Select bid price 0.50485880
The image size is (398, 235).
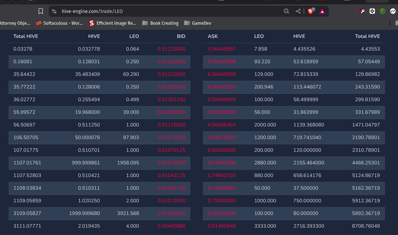click(x=172, y=226)
